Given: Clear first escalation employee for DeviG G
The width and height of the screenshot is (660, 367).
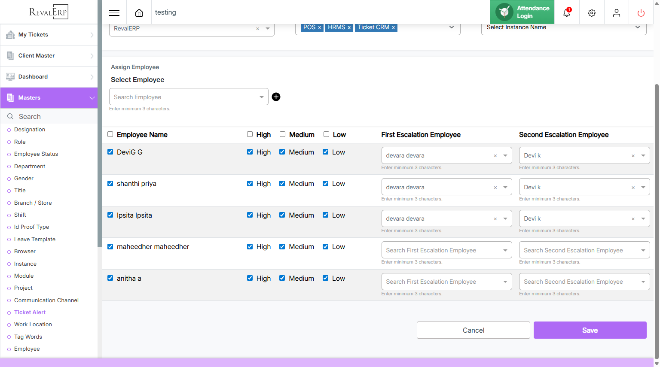Looking at the screenshot, I should (x=495, y=156).
